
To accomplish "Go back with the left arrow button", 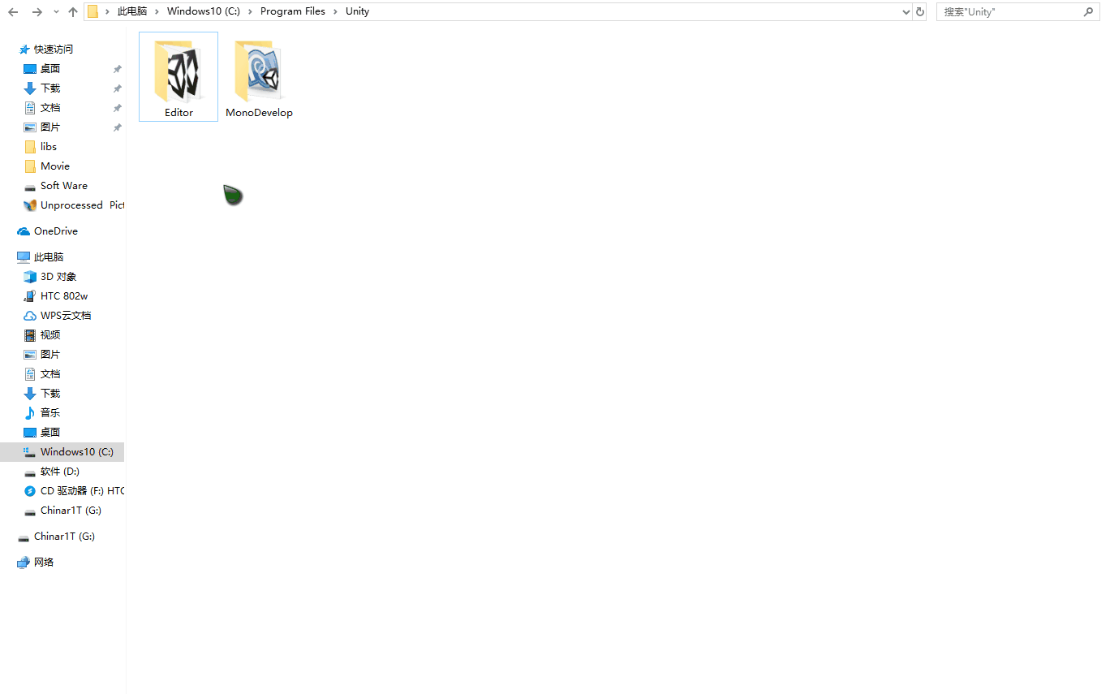I will point(13,12).
